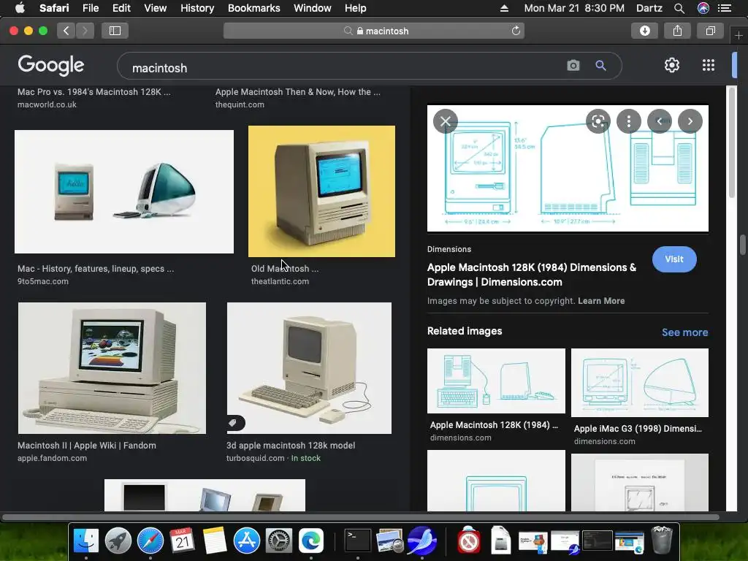The image size is (748, 561).
Task: Go back with Safari back button
Action: pyautogui.click(x=66, y=31)
